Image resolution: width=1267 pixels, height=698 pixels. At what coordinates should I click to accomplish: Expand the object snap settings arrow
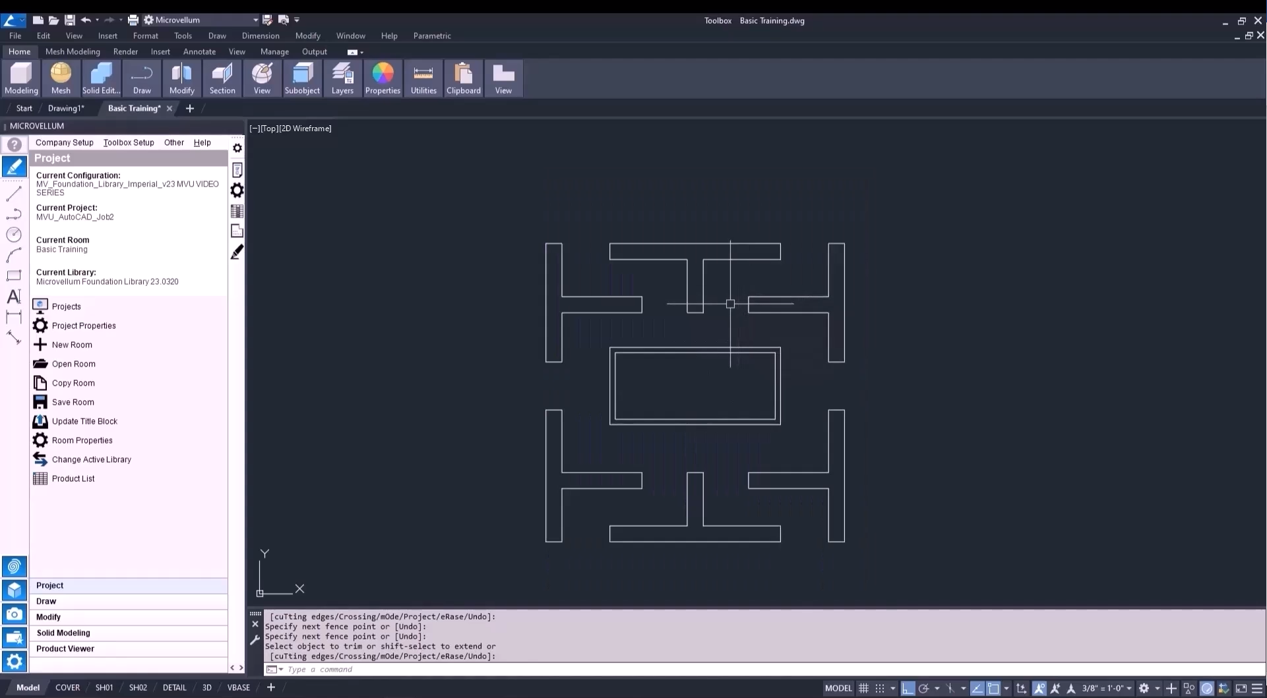click(x=1006, y=688)
